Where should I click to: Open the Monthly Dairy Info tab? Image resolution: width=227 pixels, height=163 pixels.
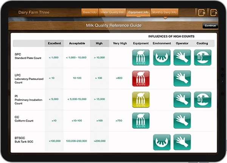pyautogui.click(x=164, y=12)
